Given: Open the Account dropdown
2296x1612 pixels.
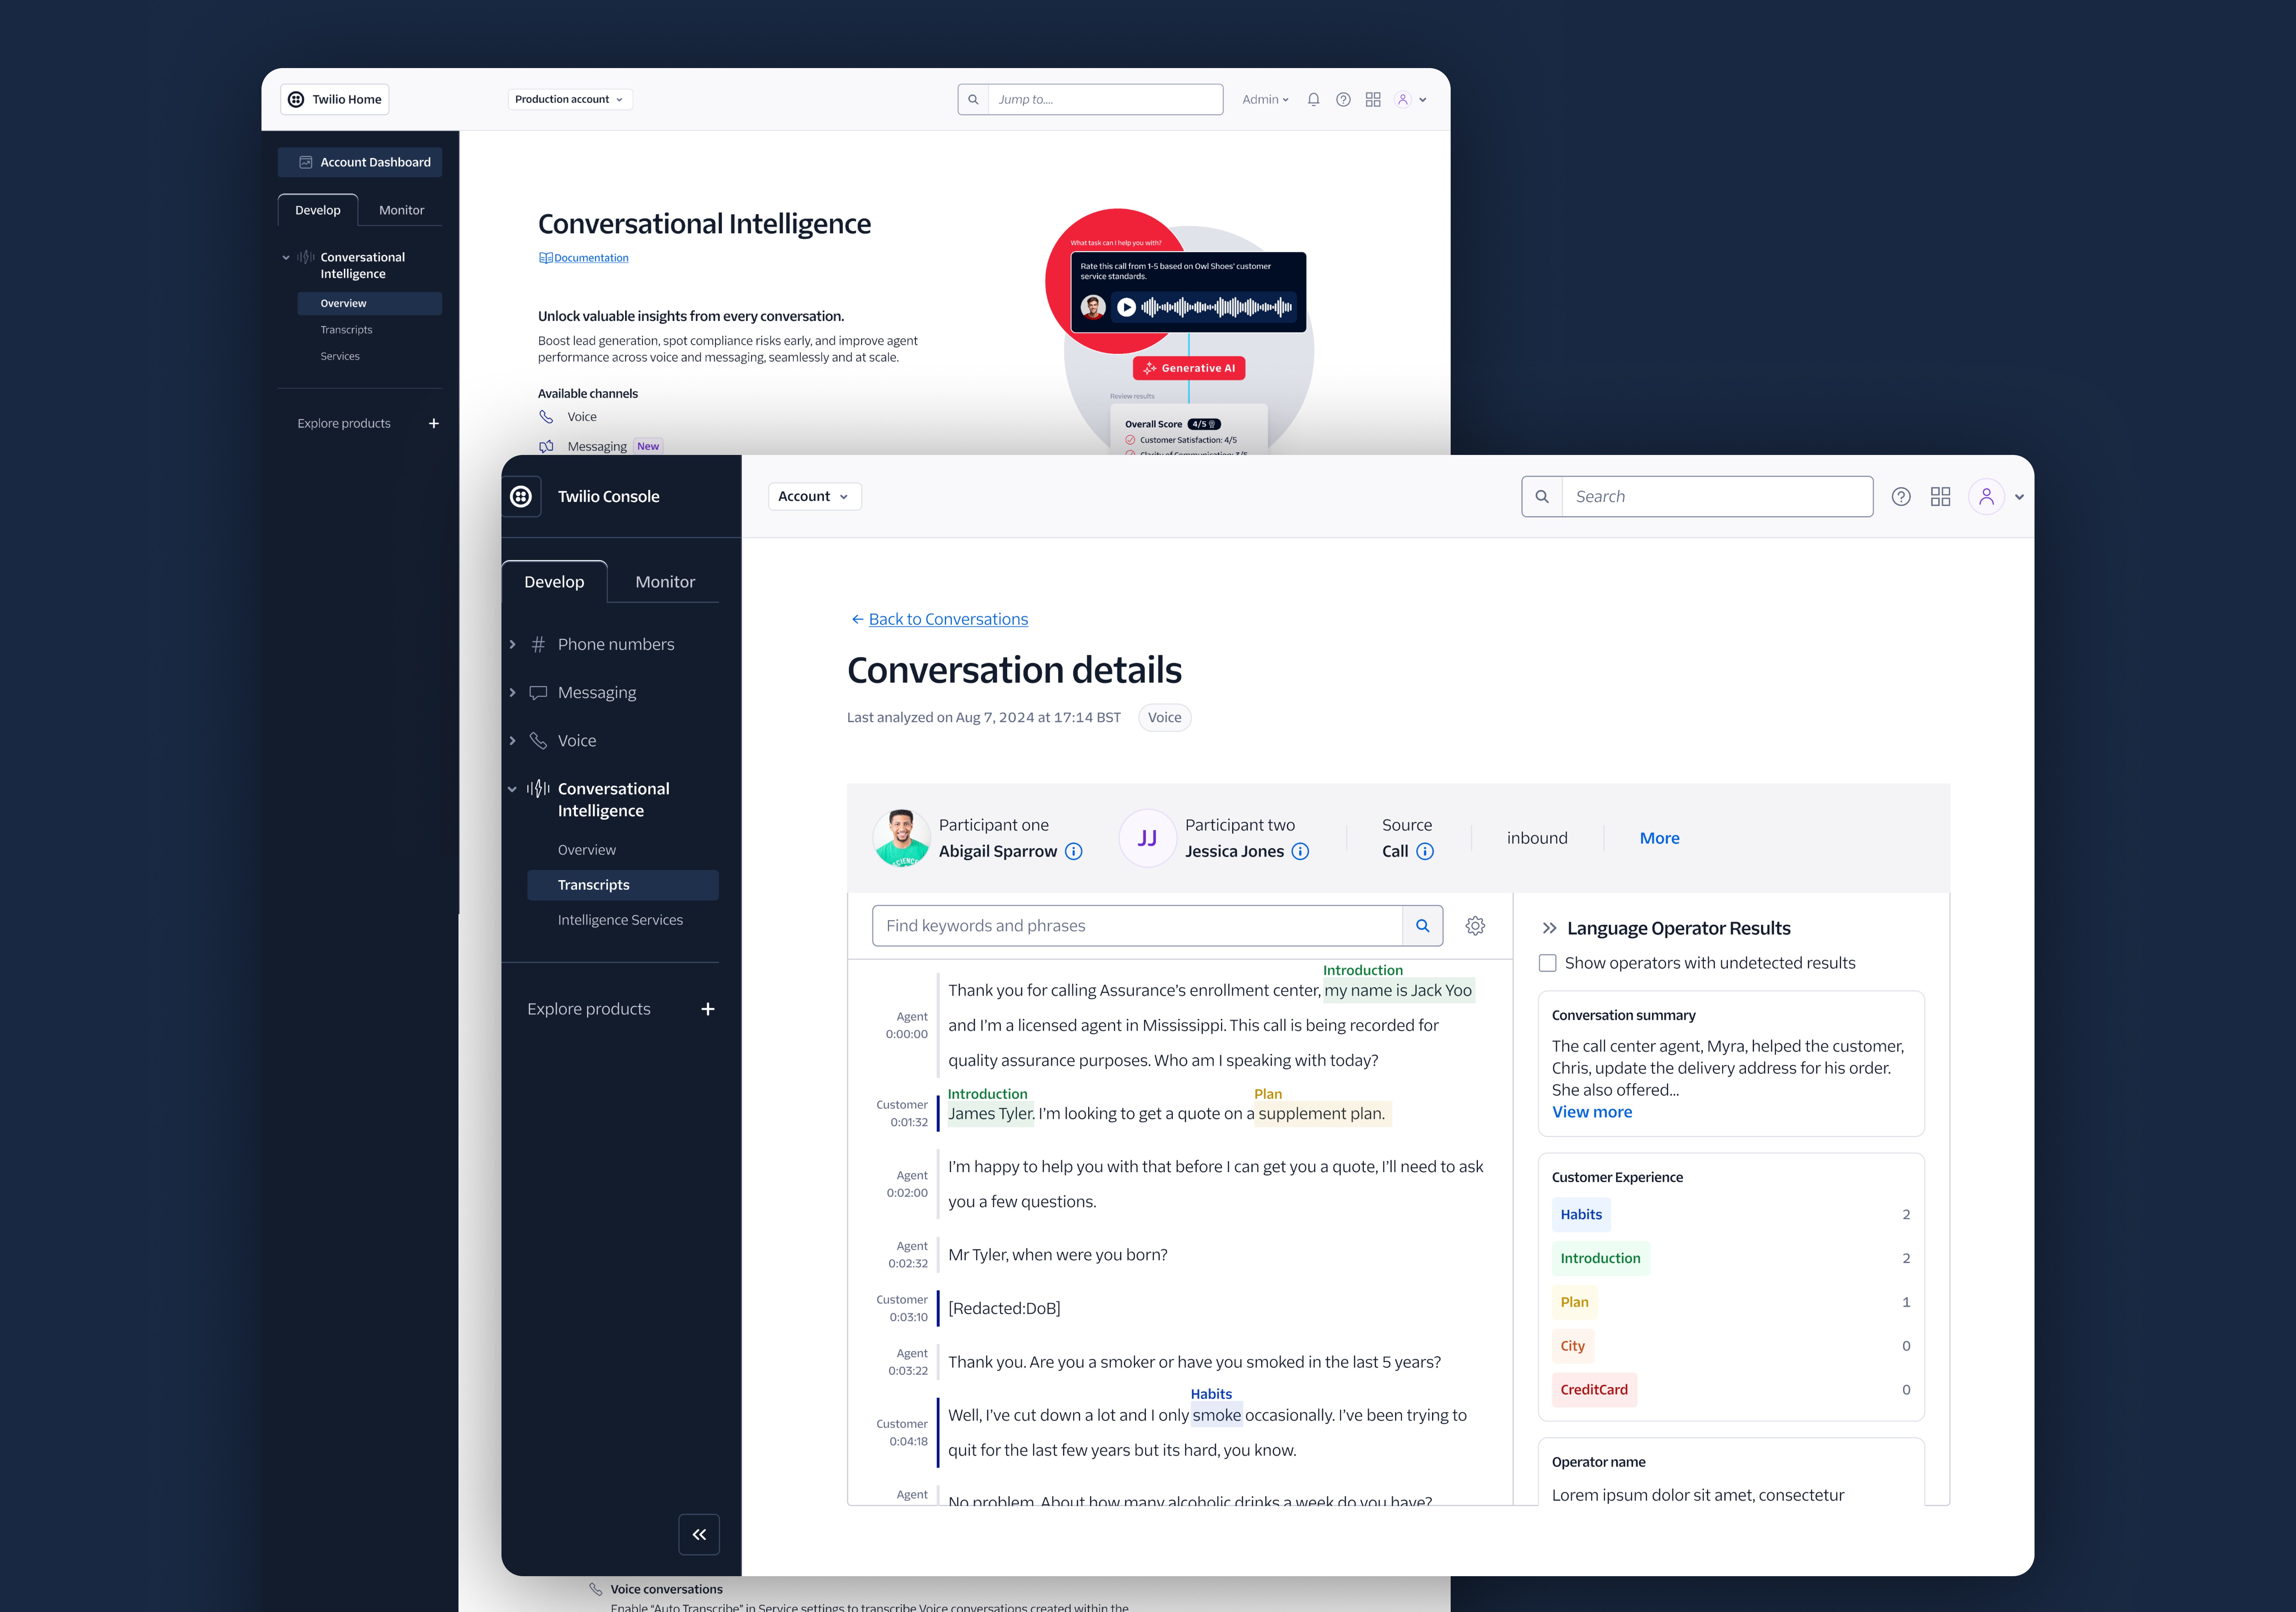Looking at the screenshot, I should click(814, 497).
